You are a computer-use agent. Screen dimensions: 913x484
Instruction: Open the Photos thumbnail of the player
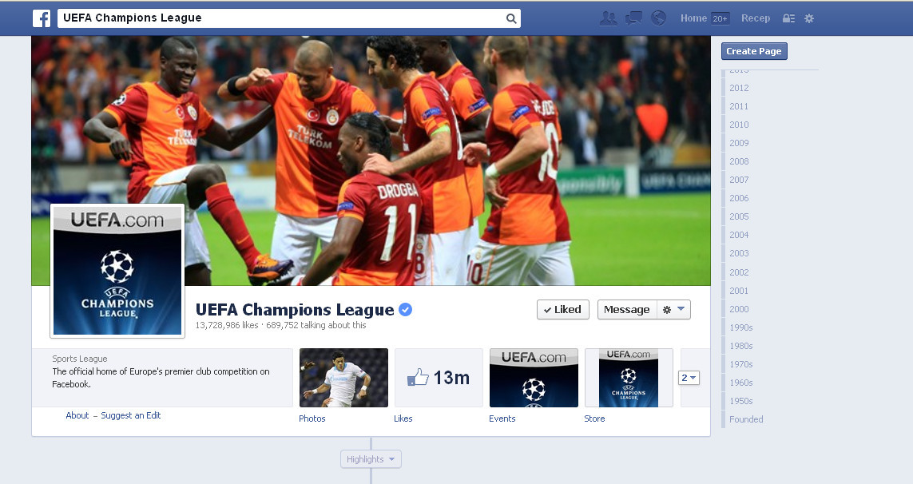click(343, 378)
